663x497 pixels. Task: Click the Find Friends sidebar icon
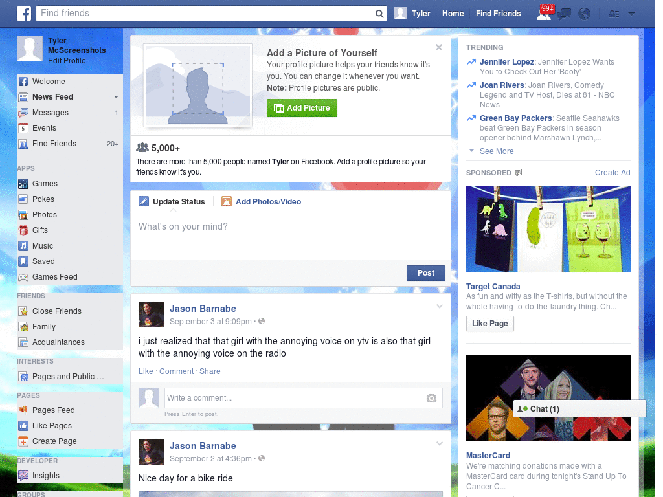(23, 144)
